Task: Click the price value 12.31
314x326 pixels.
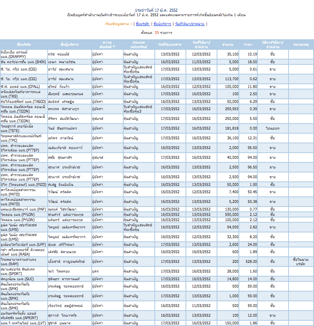Action: click(252, 138)
